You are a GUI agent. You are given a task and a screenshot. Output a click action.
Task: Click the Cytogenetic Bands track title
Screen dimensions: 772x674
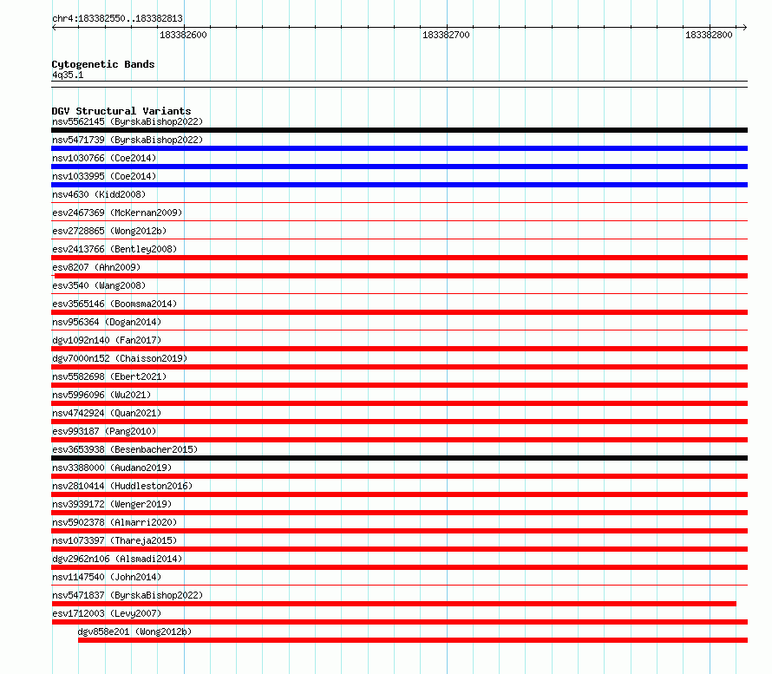(103, 64)
